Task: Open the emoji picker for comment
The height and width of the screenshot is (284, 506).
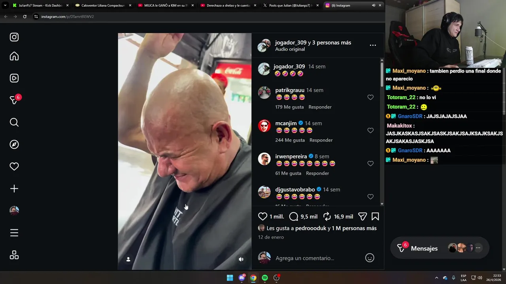Action: [370, 258]
